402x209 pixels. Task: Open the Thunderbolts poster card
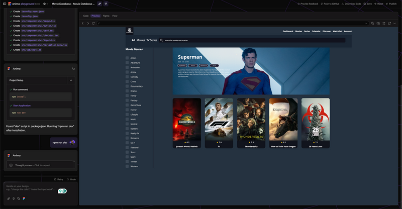251,123
